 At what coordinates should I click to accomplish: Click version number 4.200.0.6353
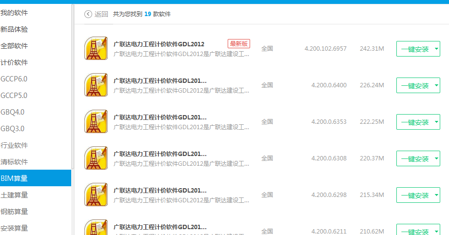coord(329,122)
